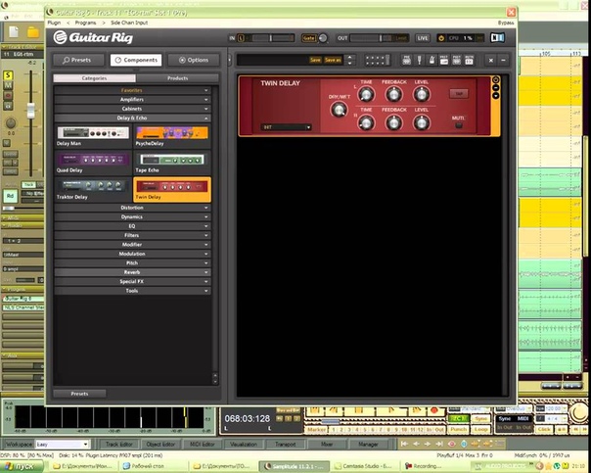Show the Master FX section
Image resolution: width=591 pixels, height=473 pixels.
469,60
